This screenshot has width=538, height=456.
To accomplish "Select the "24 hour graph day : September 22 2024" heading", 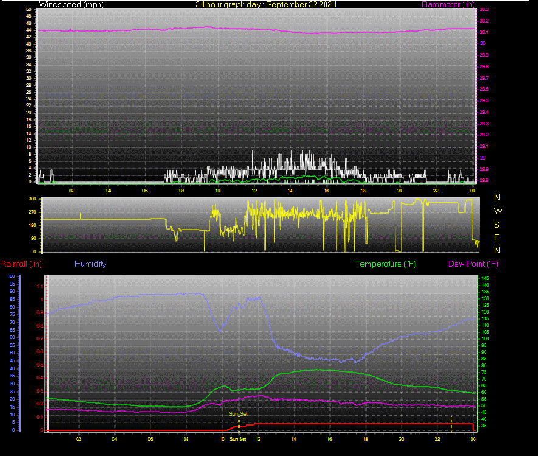I will pyautogui.click(x=266, y=4).
